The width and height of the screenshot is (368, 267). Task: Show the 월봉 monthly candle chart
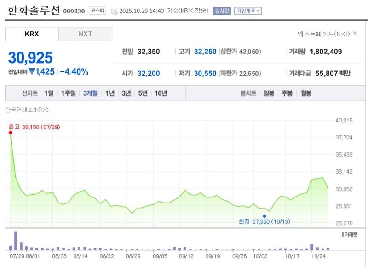click(x=306, y=93)
